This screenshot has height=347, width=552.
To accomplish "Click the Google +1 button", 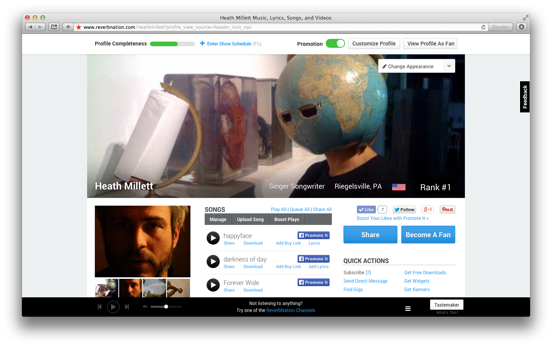I will pos(428,210).
